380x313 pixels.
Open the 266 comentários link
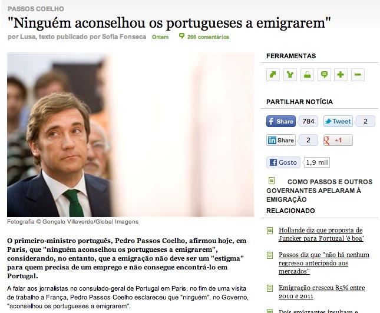click(x=208, y=37)
